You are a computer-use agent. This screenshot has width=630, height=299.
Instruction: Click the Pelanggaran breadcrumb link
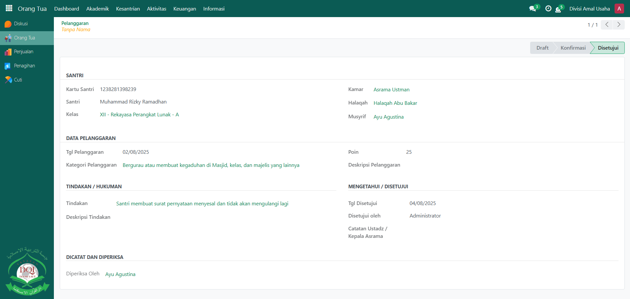point(75,23)
